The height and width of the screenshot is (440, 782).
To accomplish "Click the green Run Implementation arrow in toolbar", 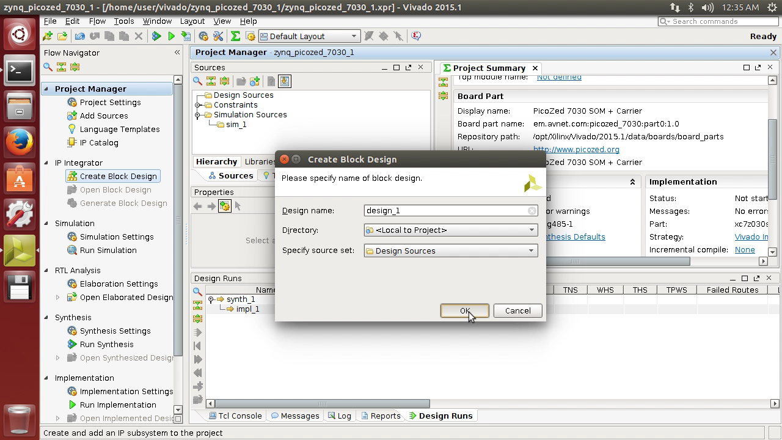I will point(171,36).
